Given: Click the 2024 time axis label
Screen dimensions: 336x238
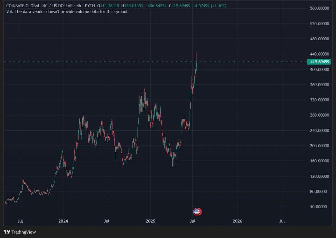Looking at the screenshot, I should pyautogui.click(x=63, y=221).
